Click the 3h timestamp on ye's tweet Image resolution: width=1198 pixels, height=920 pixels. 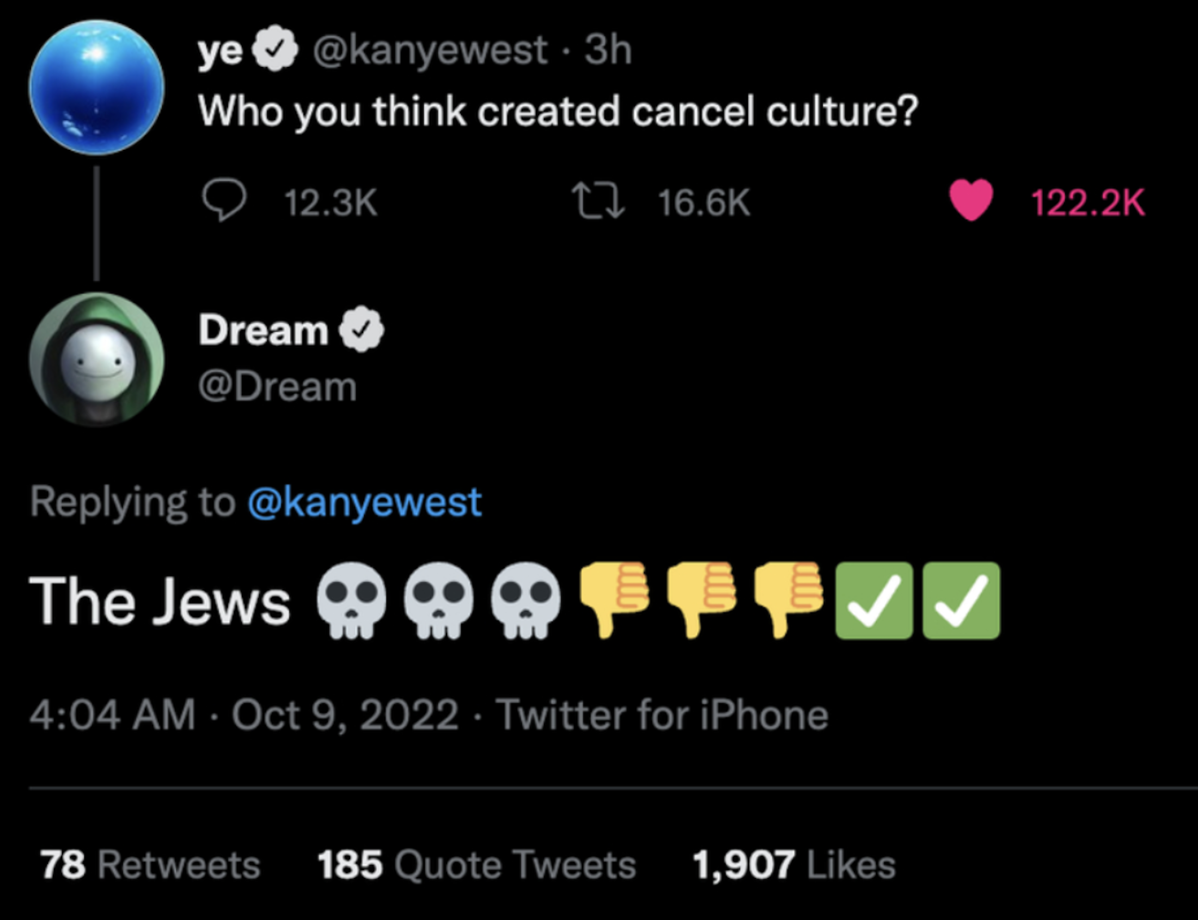(608, 51)
